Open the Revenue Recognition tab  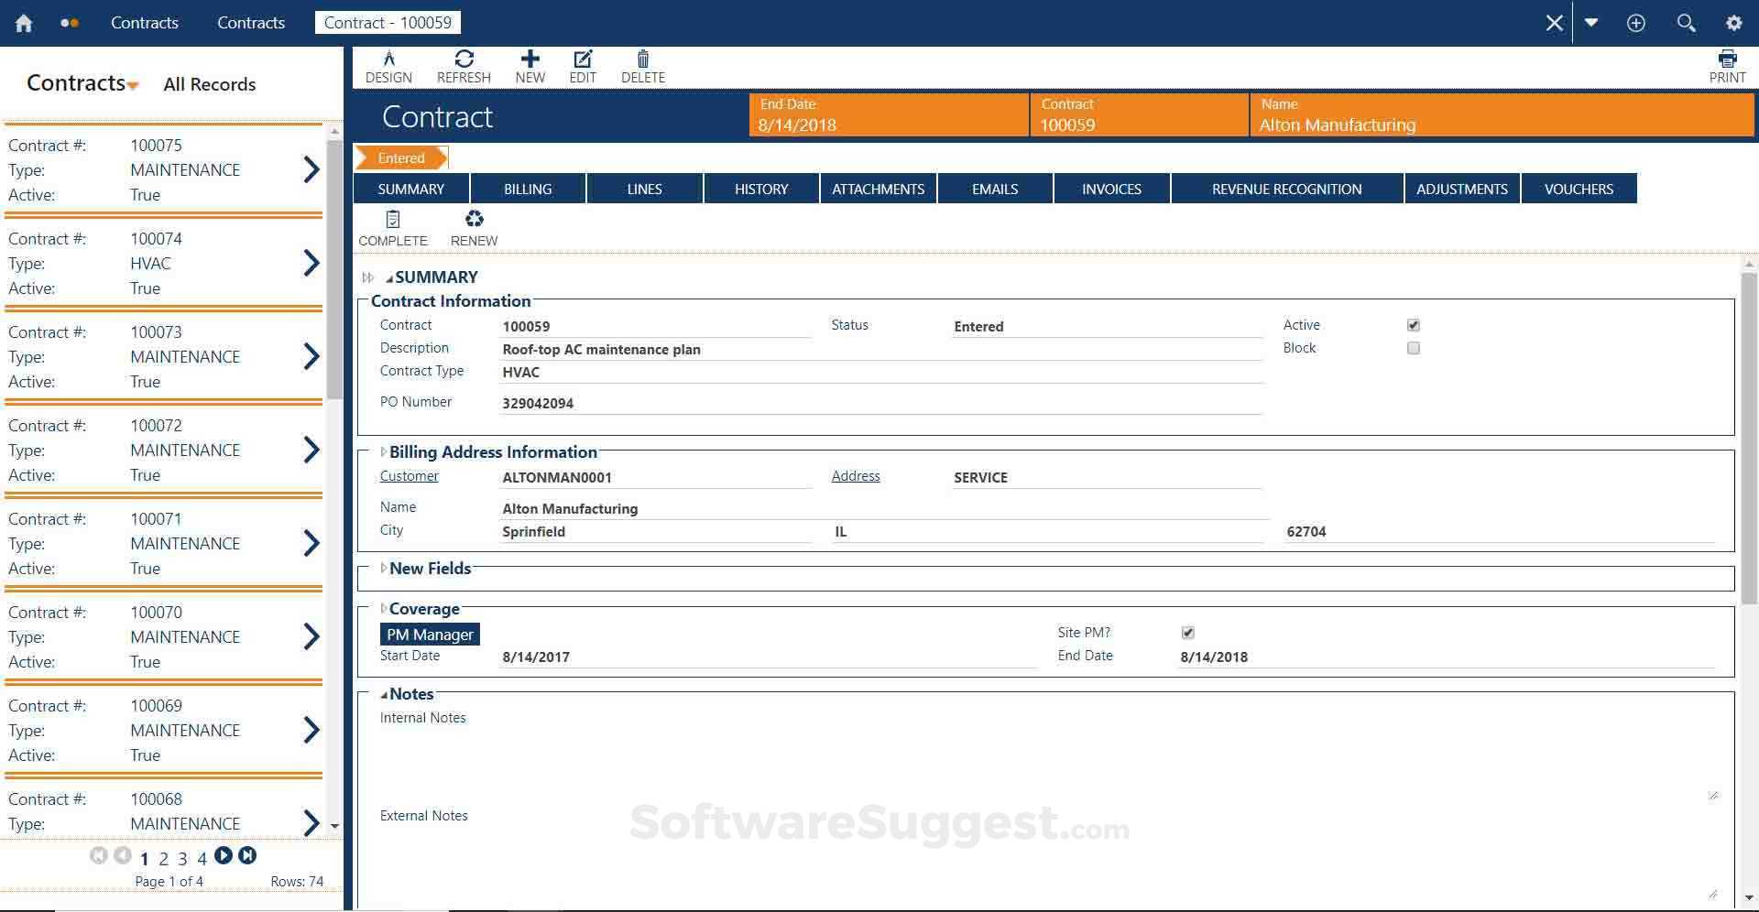click(1286, 189)
